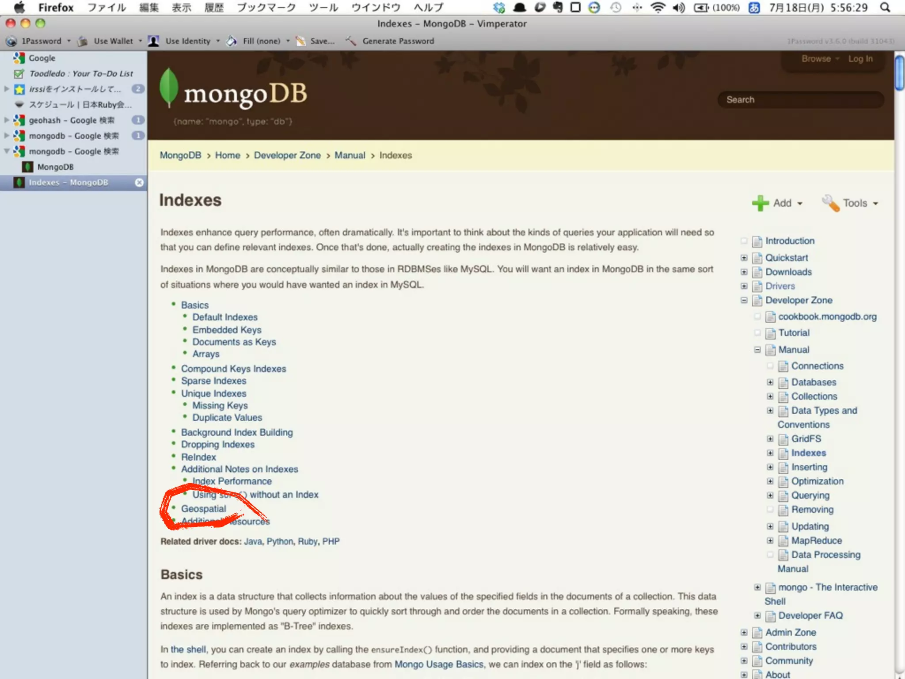The image size is (905, 679).
Task: Expand the geohash Google tab group
Action: click(x=7, y=120)
